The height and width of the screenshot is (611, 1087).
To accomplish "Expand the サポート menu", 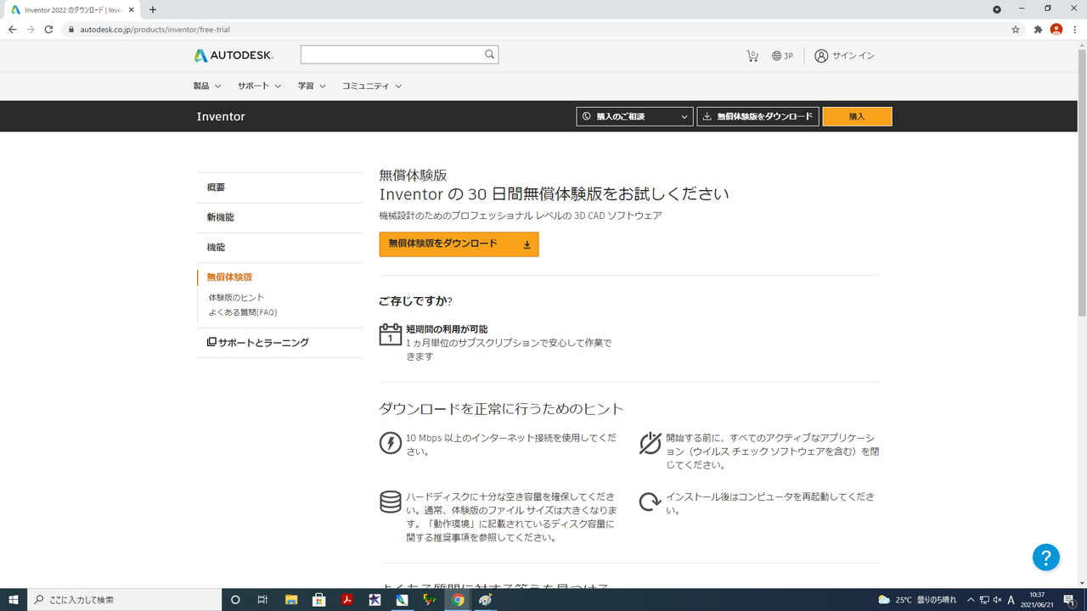I will point(260,86).
